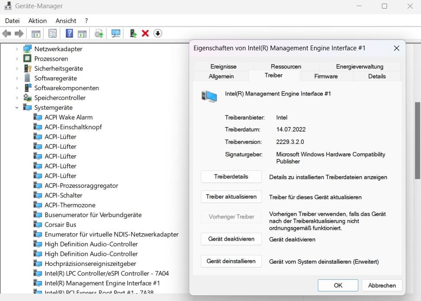Close the Eigenschaften properties dialog
Viewport: 421px width, 301px height.
pyautogui.click(x=396, y=48)
